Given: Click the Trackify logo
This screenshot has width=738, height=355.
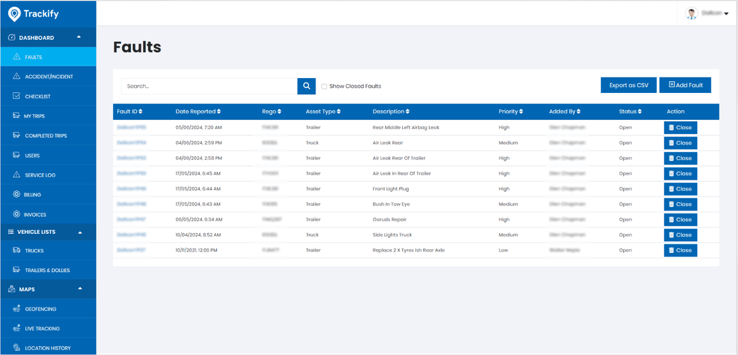Looking at the screenshot, I should [x=34, y=14].
